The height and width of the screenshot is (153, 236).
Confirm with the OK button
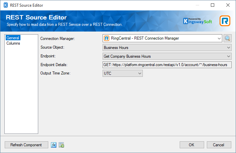(x=192, y=145)
